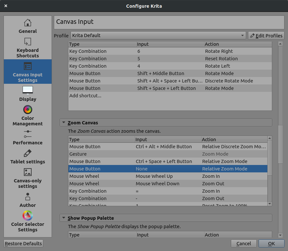Open the Display settings page
Image resolution: width=288 pixels, height=251 pixels.
[27, 94]
